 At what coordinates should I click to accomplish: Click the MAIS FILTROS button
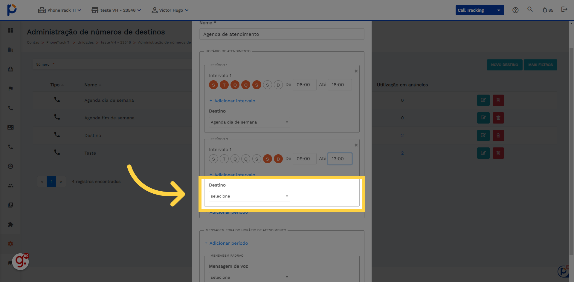point(541,65)
